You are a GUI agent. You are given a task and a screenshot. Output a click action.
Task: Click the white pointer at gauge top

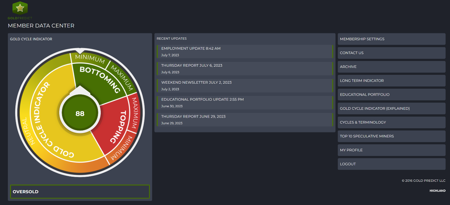click(x=80, y=51)
